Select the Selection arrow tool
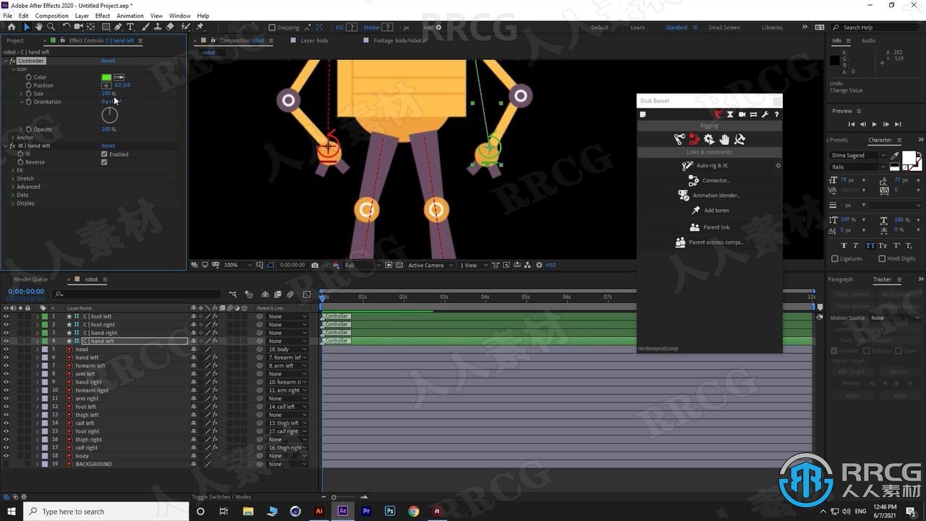Screen dimensions: 926x521 pos(27,27)
